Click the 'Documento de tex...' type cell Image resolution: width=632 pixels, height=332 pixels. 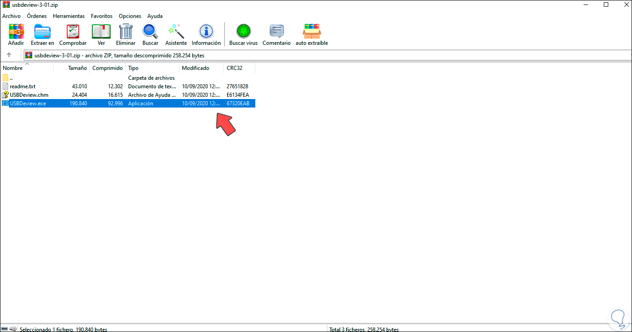[152, 86]
